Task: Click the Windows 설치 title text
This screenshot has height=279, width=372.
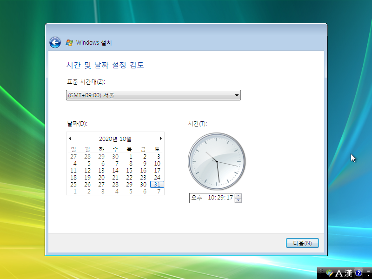Action: (94, 43)
